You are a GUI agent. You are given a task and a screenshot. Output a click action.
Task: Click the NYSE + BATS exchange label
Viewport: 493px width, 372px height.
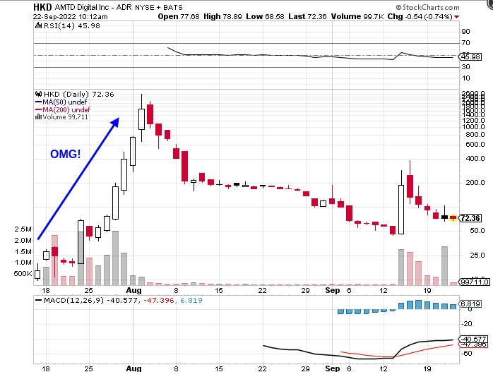point(159,7)
